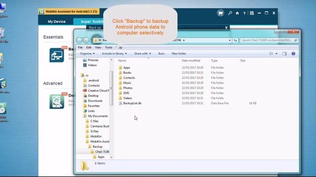Click the MobiKin feedback icon beside help
This screenshot has height=177, width=316.
(252, 13)
